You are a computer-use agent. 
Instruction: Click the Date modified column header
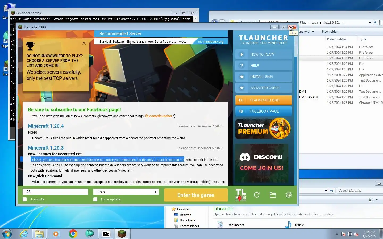pyautogui.click(x=337, y=39)
